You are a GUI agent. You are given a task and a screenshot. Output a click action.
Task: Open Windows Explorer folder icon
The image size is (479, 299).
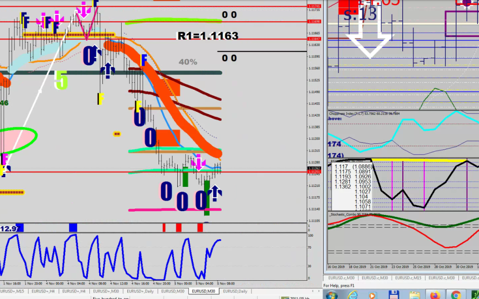coord(414,294)
